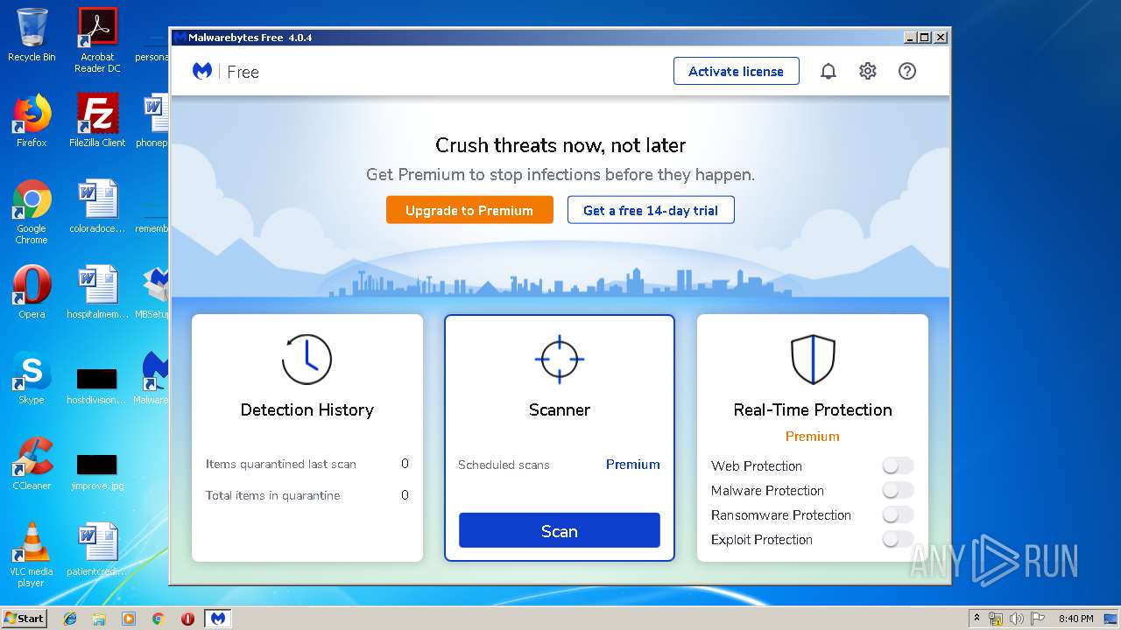This screenshot has height=630, width=1121.
Task: Click the Action Center flag tray icon
Action: point(1038,619)
